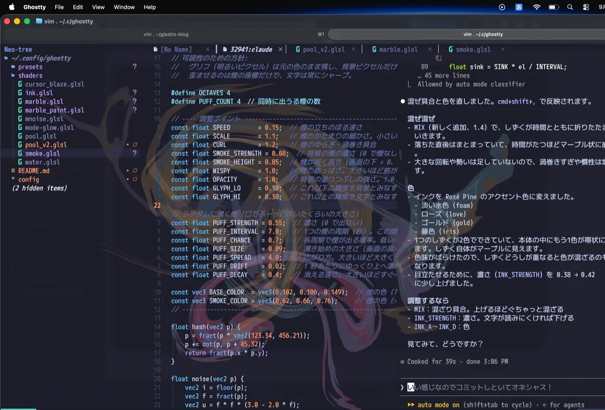Open Control Center from the menu bar

click(x=586, y=7)
